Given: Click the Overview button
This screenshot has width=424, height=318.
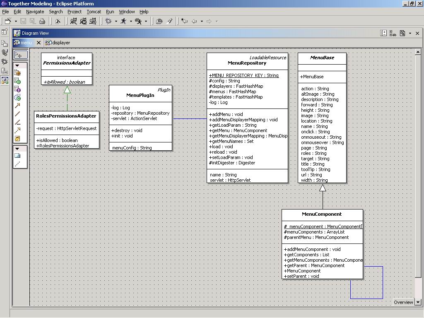Looking at the screenshot, I should click(x=403, y=302).
